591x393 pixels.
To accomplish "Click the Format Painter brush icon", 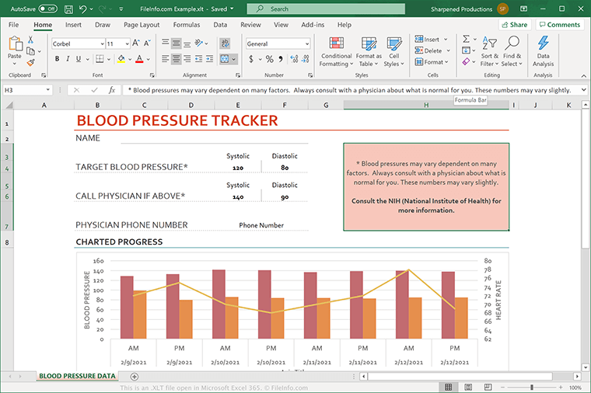I will tap(30, 62).
